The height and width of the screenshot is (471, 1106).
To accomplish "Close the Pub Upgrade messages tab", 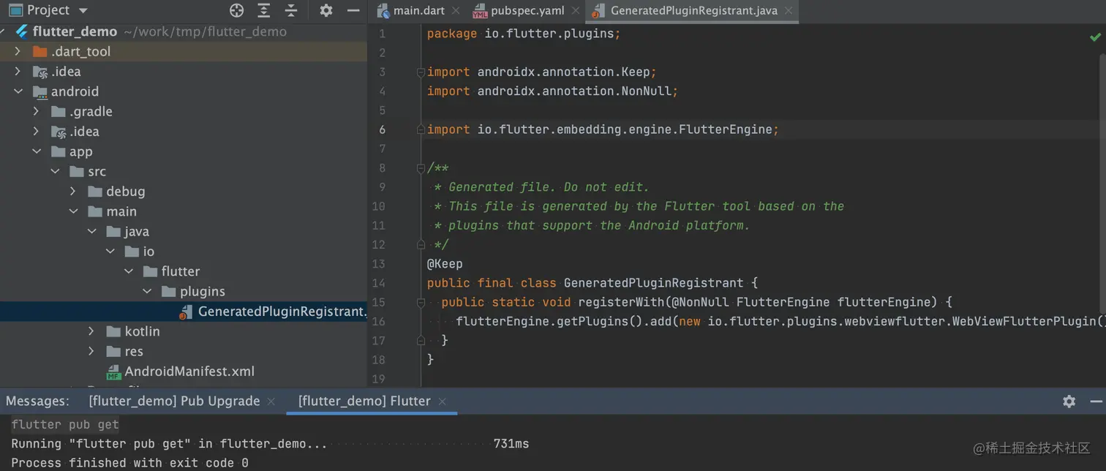I will (x=271, y=402).
